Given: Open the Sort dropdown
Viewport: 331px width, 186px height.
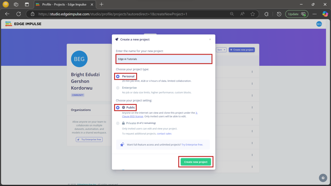Looking at the screenshot, I should (x=221, y=50).
